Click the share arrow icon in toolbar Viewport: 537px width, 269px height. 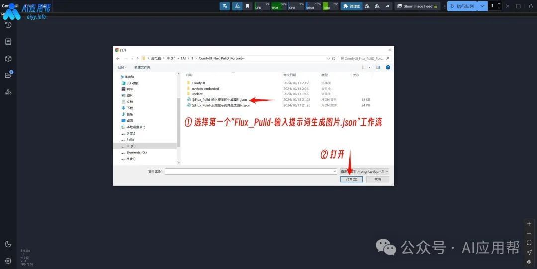387,6
